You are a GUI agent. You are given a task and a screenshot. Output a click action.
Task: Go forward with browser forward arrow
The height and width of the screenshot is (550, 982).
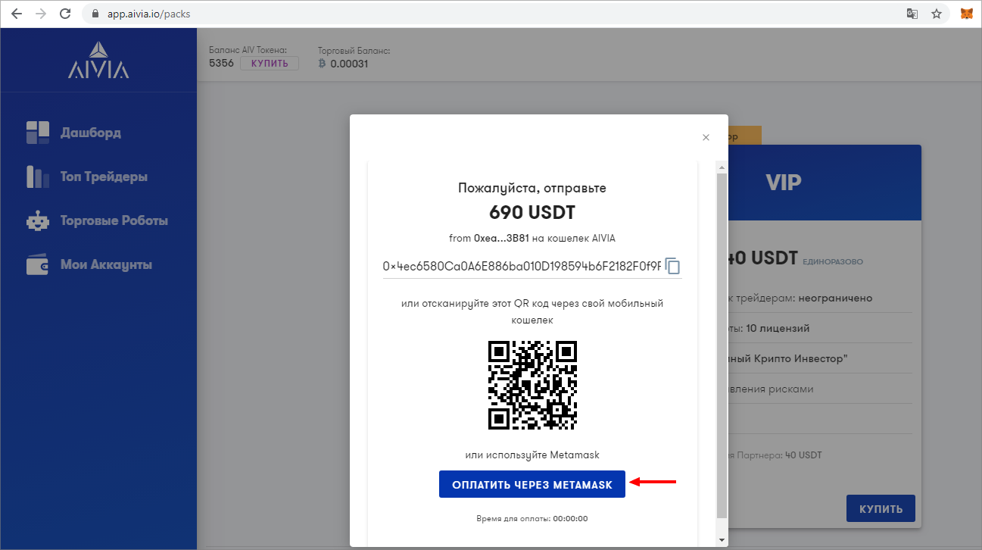[x=41, y=14]
